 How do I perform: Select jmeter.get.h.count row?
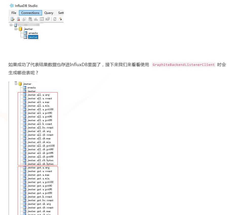pyautogui.click(x=40, y=197)
